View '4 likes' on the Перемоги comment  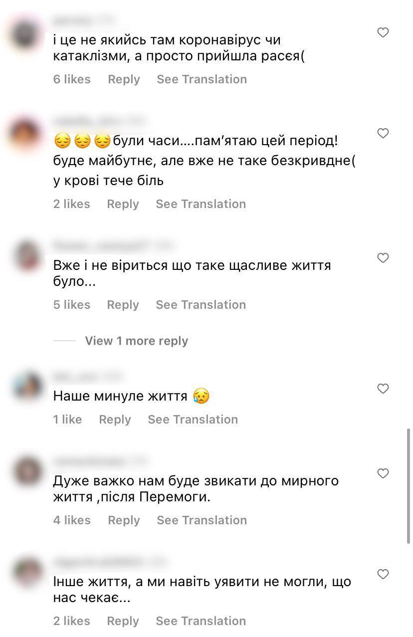coord(72,520)
